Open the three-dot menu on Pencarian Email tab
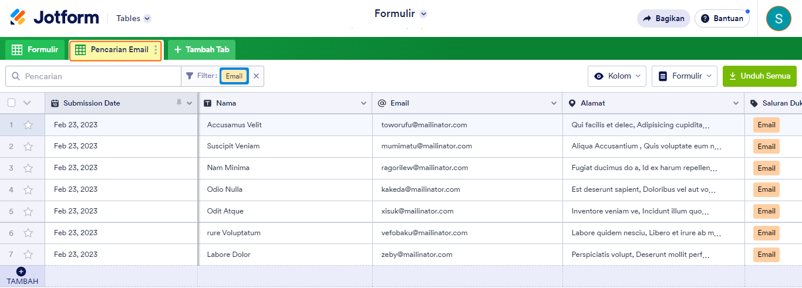This screenshot has width=802, height=288. coord(156,50)
